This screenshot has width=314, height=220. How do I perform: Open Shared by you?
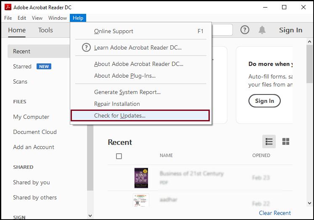click(32, 182)
